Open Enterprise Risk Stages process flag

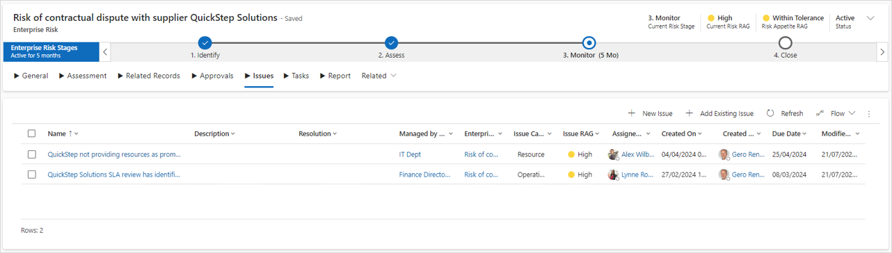point(52,51)
